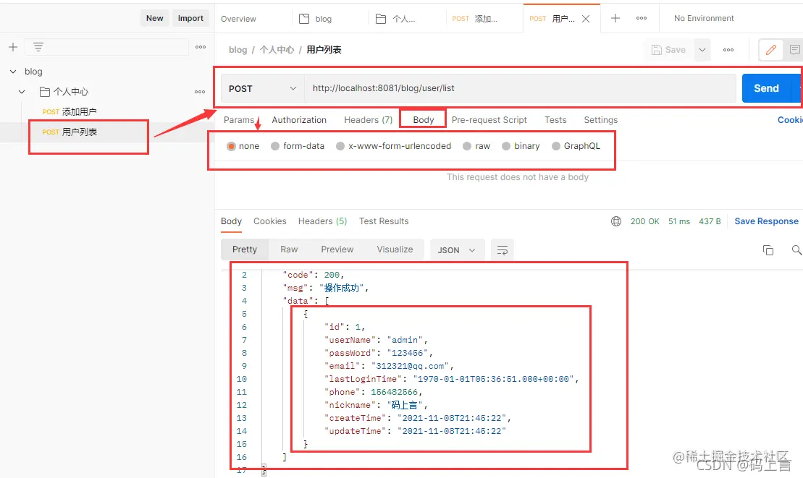Image resolution: width=803 pixels, height=478 pixels.
Task: Click the folder icon next to 个人中心
Action: (x=45, y=92)
